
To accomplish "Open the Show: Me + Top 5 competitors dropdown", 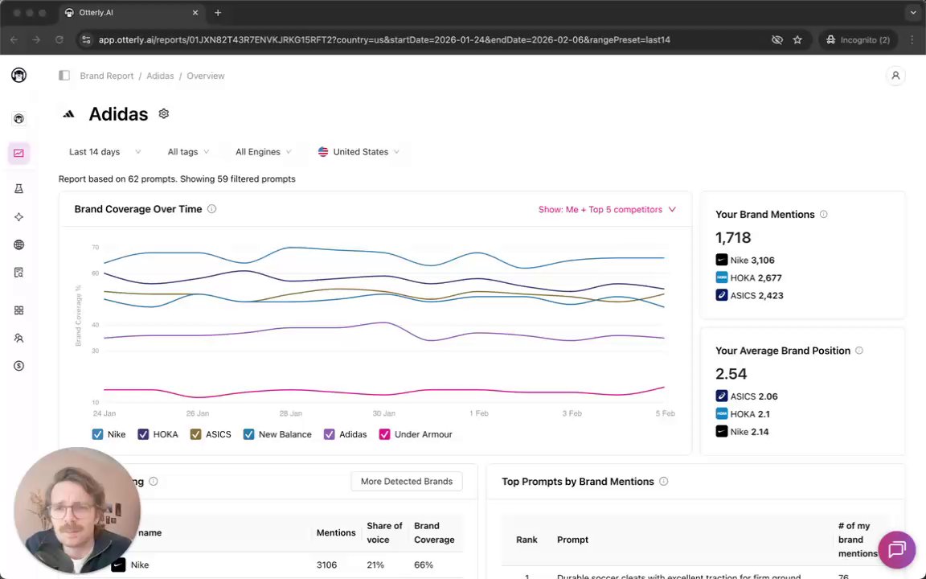I will coord(607,210).
